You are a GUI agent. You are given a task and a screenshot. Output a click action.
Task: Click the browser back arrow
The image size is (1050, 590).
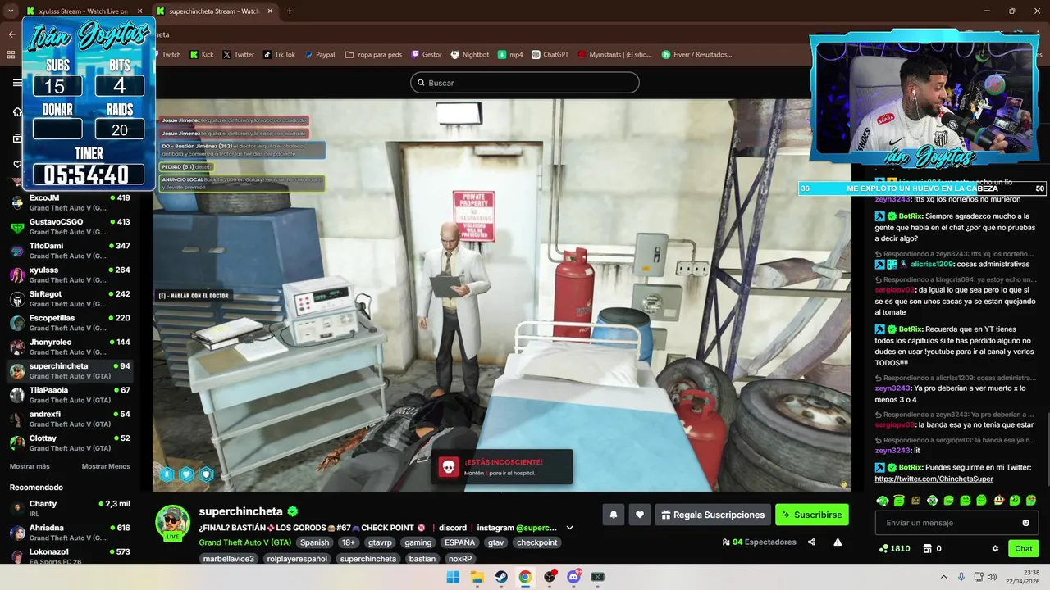pos(11,34)
